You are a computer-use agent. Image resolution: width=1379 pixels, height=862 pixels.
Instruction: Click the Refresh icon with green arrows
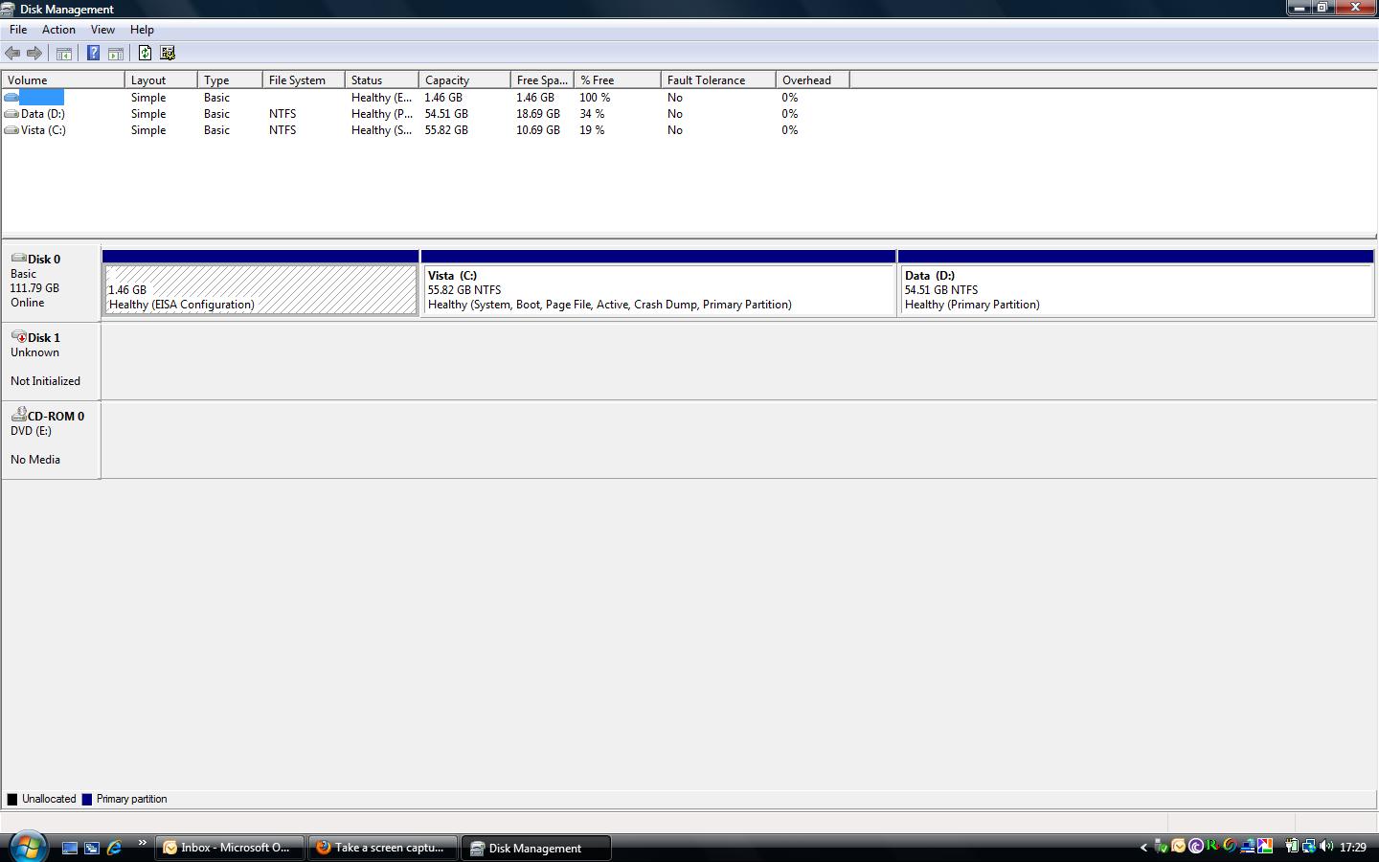(145, 54)
